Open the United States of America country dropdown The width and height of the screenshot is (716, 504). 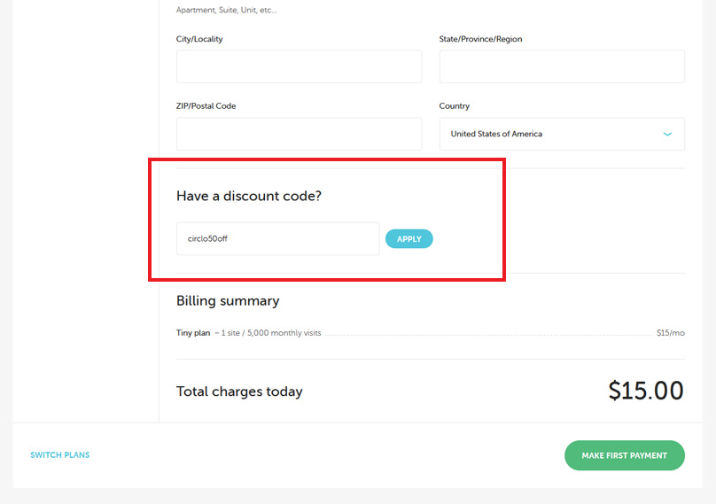549,134
